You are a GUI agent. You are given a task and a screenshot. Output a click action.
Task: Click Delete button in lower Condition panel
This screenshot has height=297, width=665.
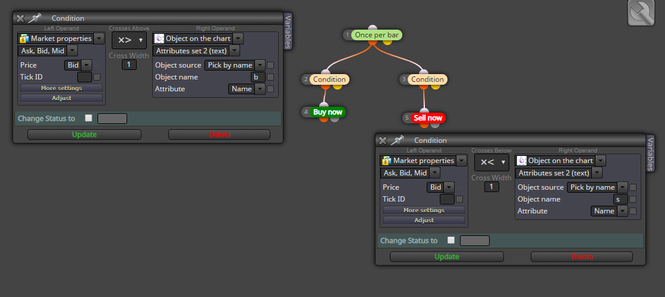click(x=582, y=257)
